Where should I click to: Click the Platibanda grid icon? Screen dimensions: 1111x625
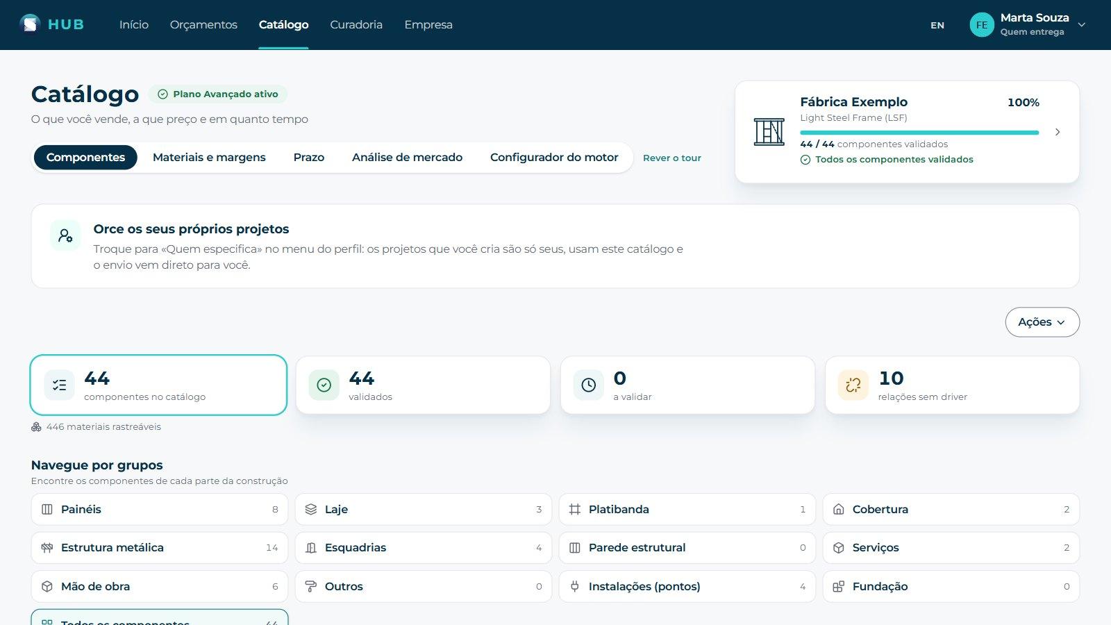575,509
